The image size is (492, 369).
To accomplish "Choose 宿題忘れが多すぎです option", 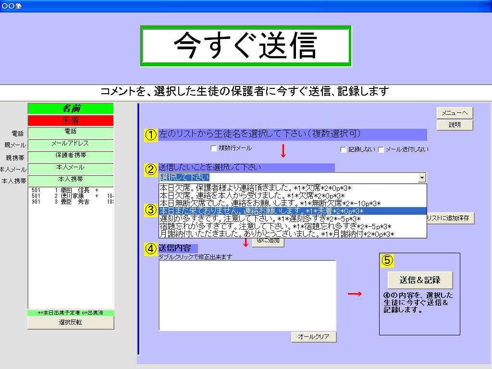I will [293, 226].
